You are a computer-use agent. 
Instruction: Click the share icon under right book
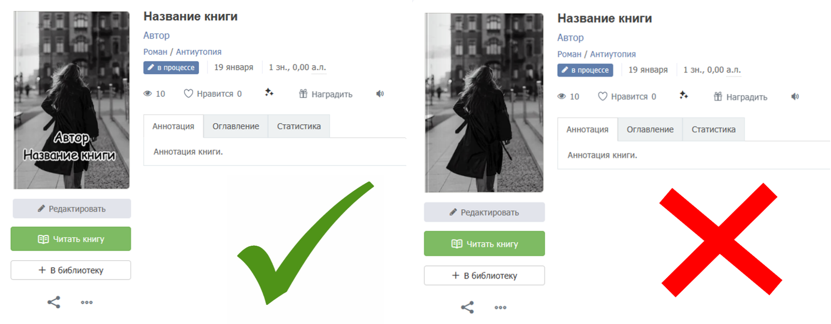coord(467,307)
